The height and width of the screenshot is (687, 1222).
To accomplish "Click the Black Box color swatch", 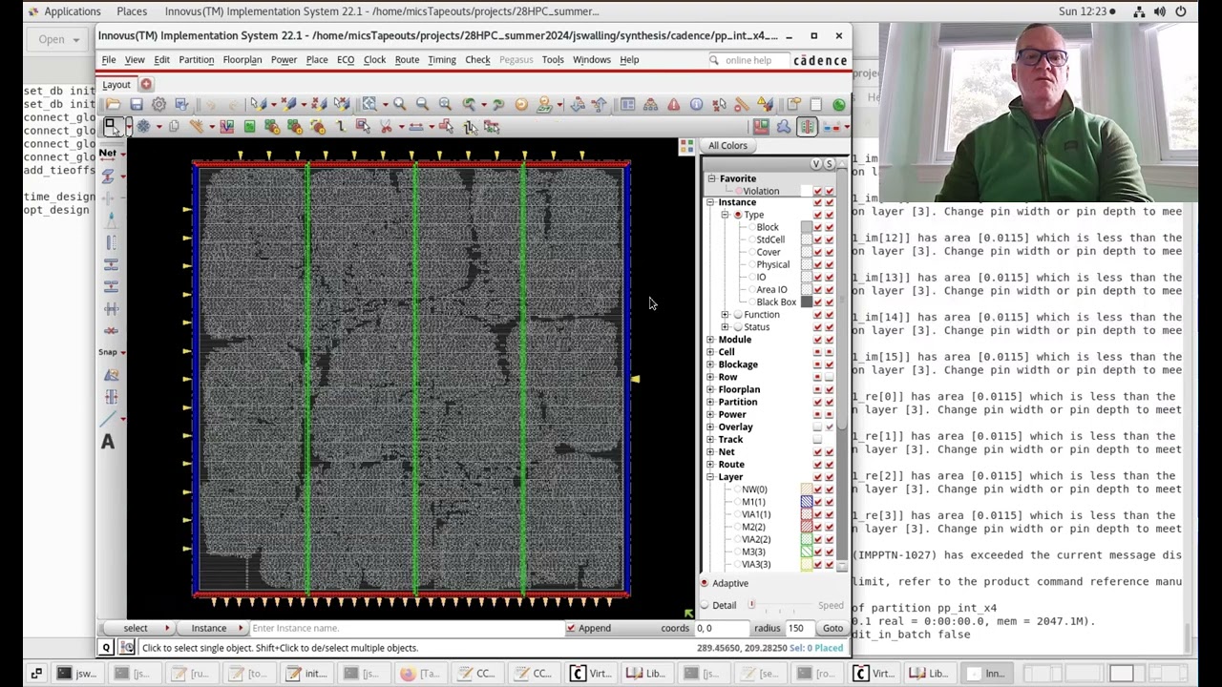I will tap(807, 302).
